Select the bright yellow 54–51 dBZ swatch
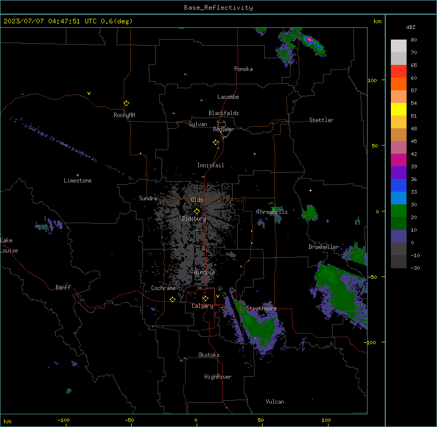Screen dimensions: 437x427 click(398, 109)
